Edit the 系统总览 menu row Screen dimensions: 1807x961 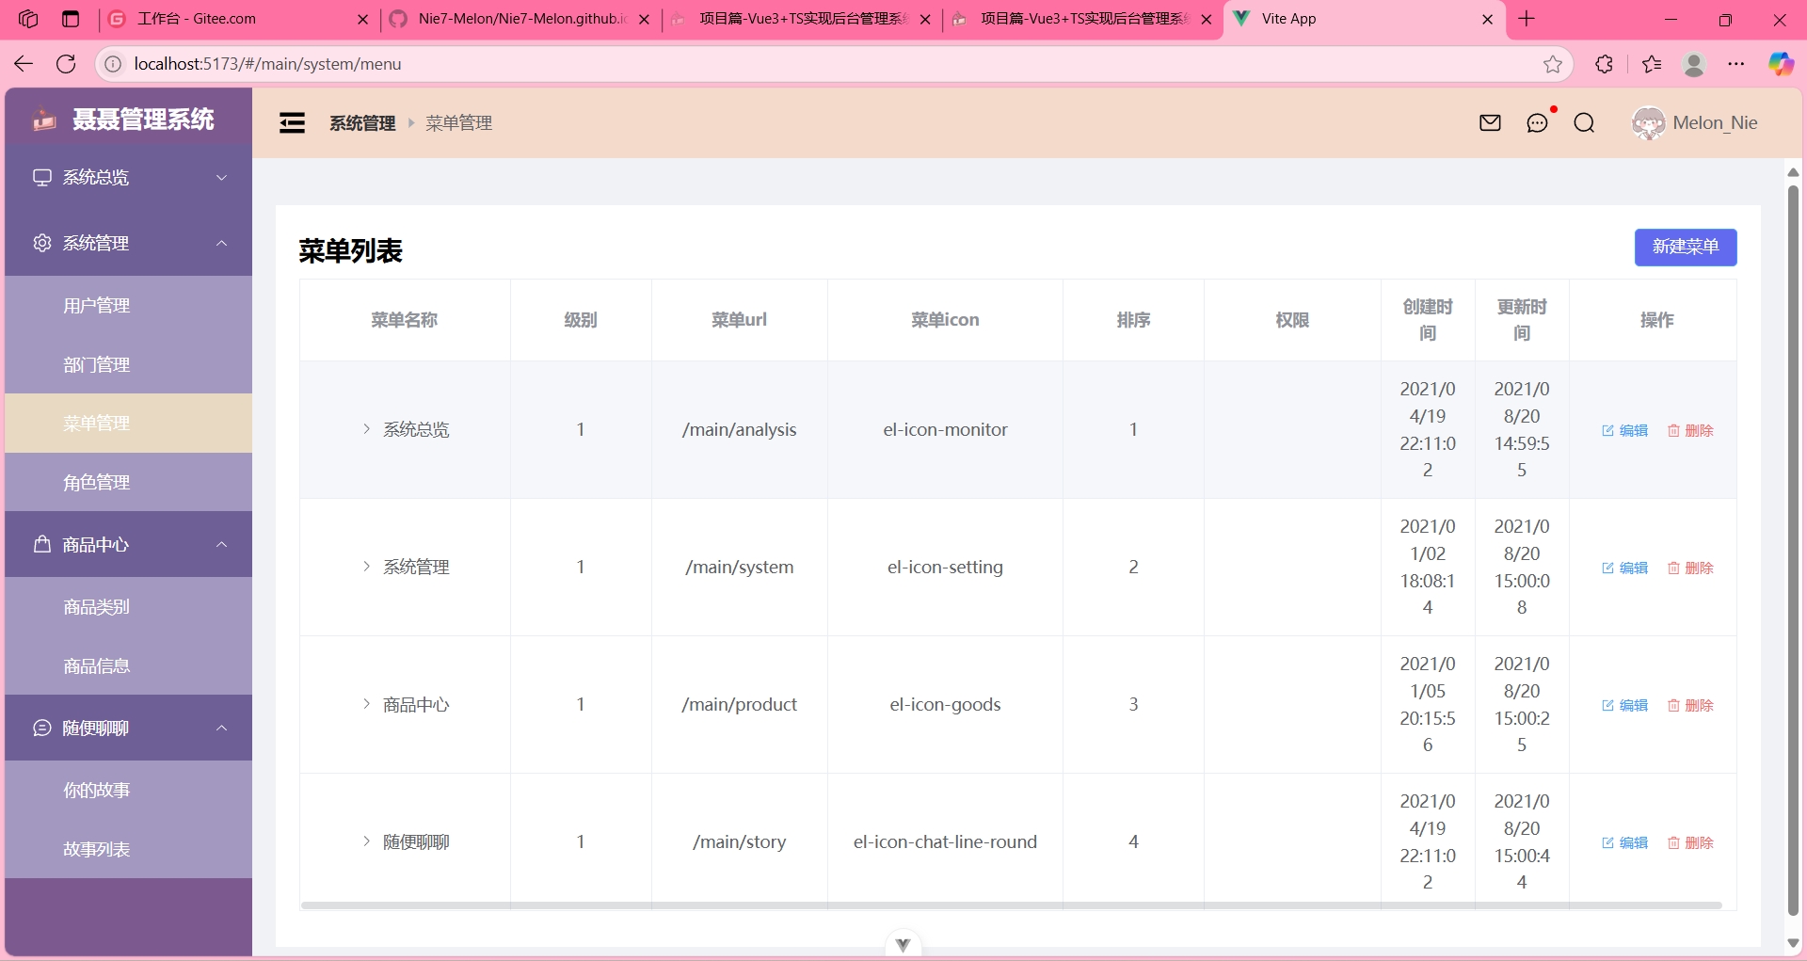pos(1625,430)
